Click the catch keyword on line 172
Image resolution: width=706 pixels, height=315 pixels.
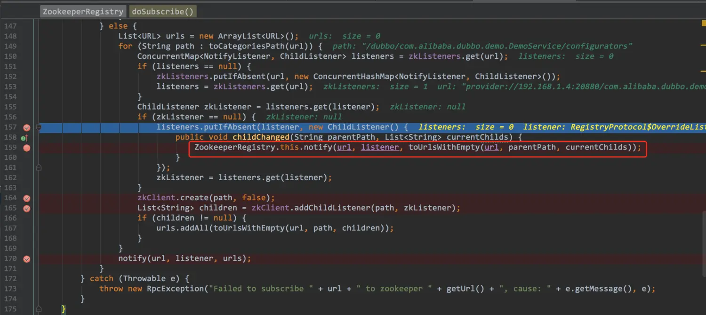click(x=102, y=279)
